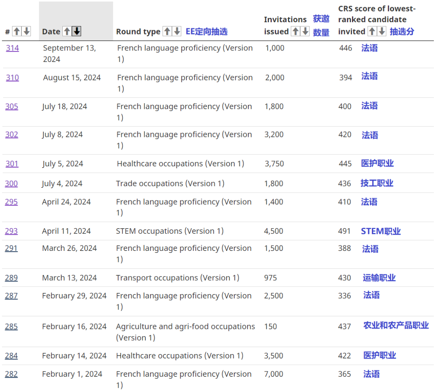443x391 pixels.
Task: Sort Invitations issued ascending arrow
Action: tap(296, 31)
